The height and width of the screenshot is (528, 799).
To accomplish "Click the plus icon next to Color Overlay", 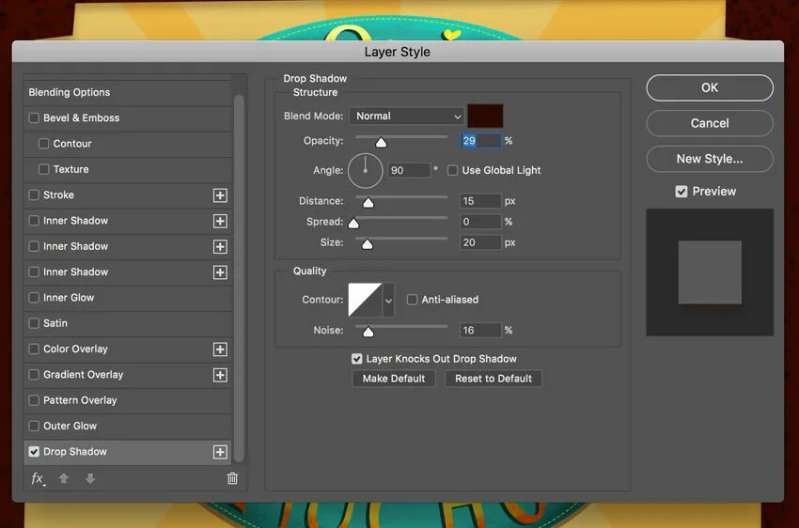I will pos(220,349).
